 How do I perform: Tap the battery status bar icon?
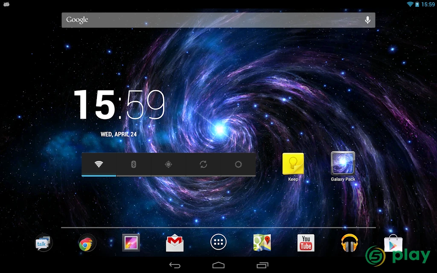pos(417,4)
